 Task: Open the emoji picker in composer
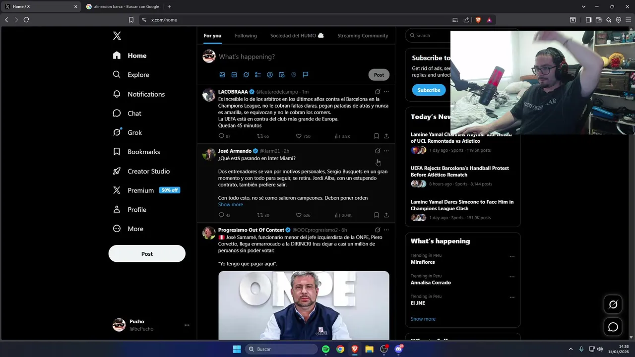coord(270,75)
